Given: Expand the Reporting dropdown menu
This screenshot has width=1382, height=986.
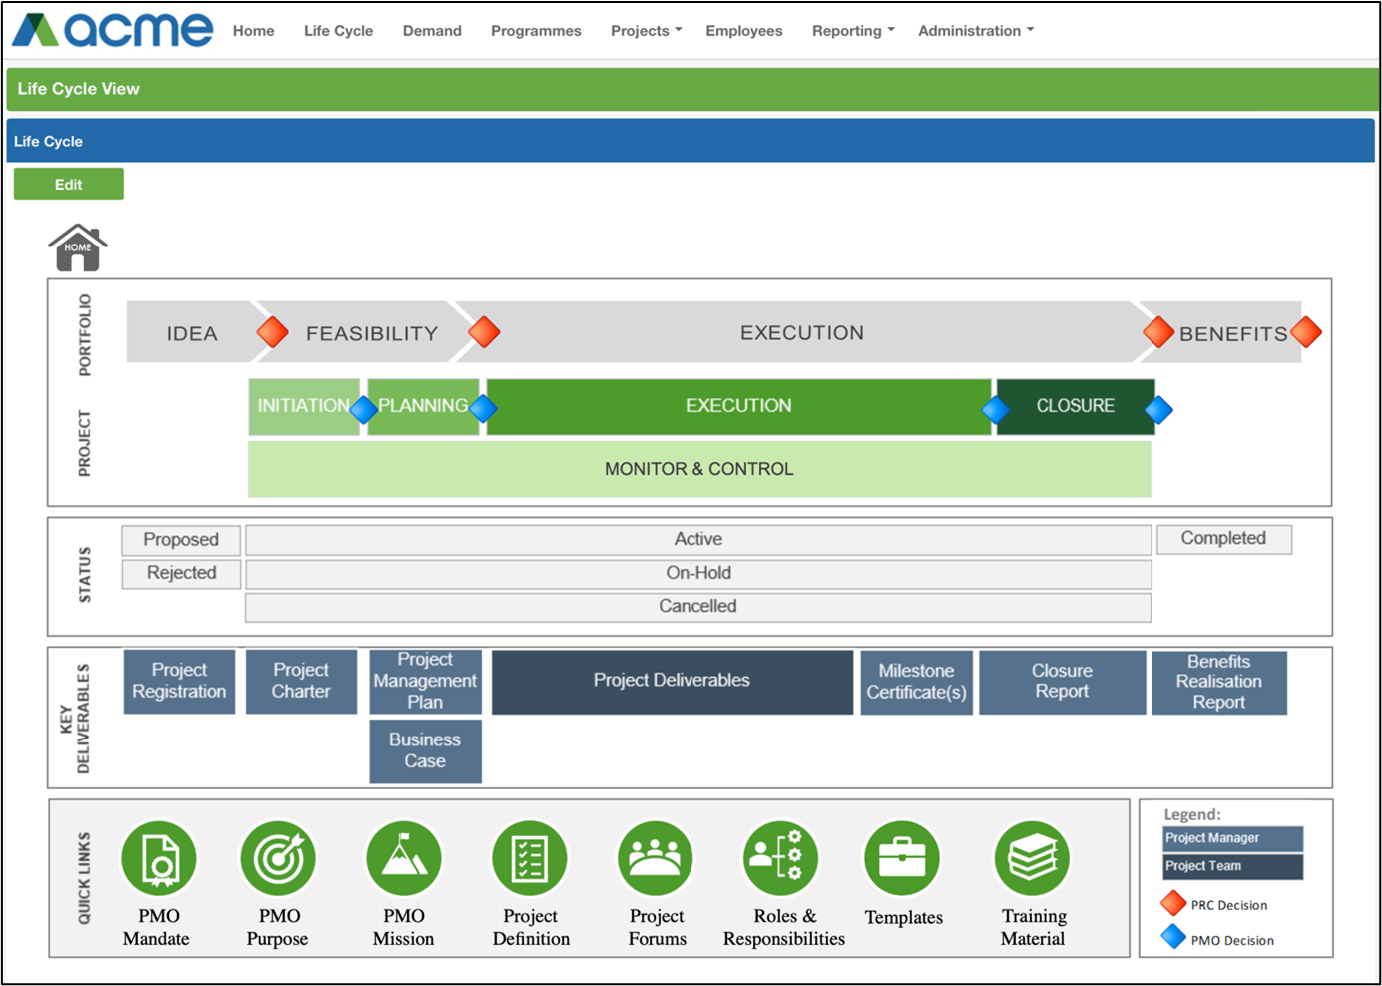Looking at the screenshot, I should click(x=852, y=31).
